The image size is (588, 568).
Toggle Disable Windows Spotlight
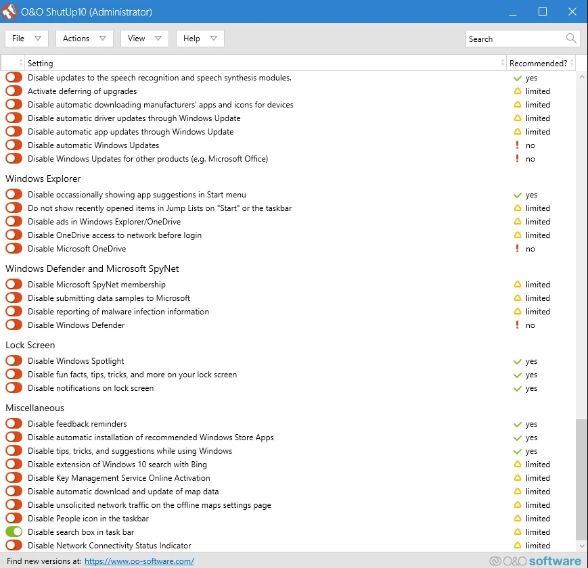point(14,361)
